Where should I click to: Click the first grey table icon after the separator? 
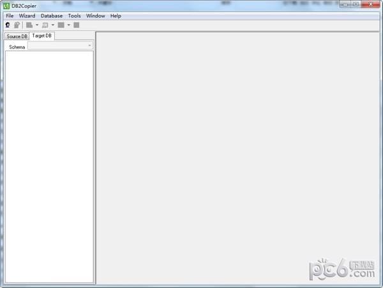[x=29, y=25]
